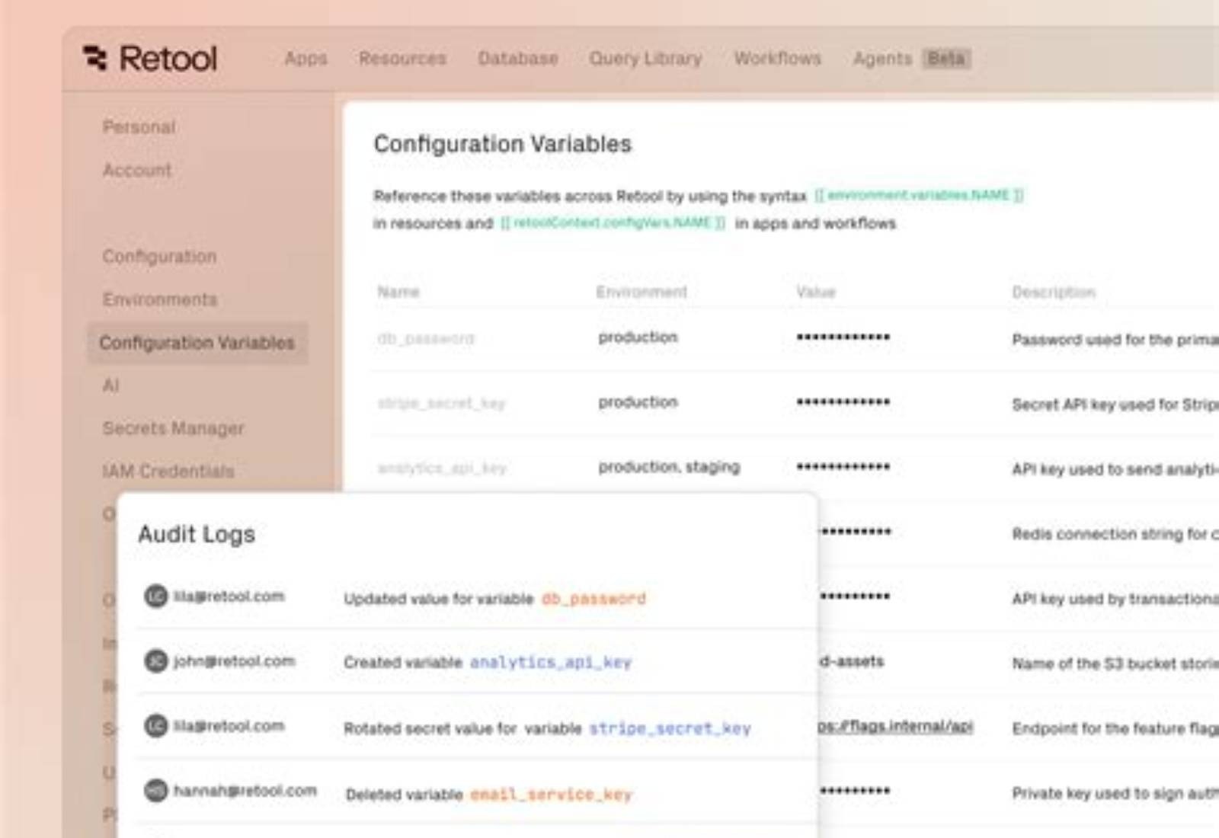
Task: Open AI settings in the sidebar
Action: coord(111,385)
